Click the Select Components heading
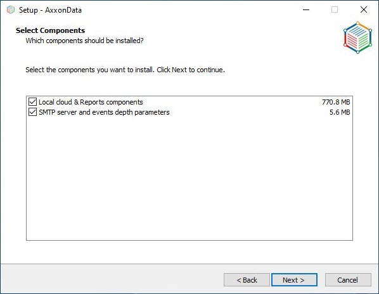379x294 pixels. point(50,30)
